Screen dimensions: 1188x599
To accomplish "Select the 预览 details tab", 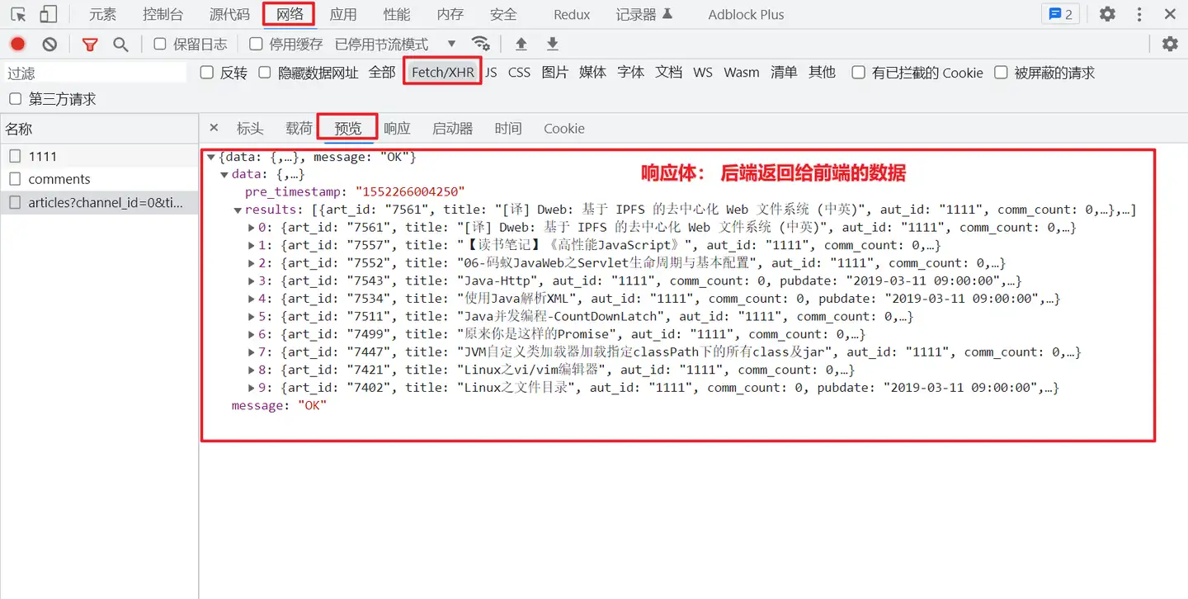I will point(348,128).
